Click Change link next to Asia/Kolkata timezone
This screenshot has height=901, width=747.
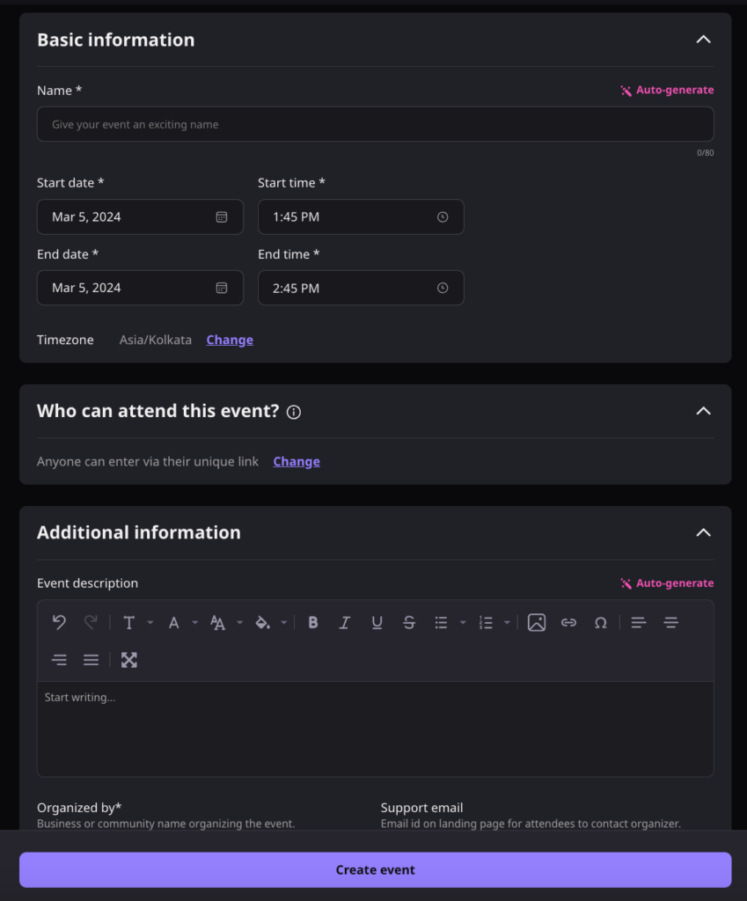point(230,340)
